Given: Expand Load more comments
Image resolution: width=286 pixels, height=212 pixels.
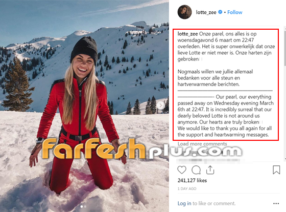Looking at the screenshot, I should pos(202,144).
